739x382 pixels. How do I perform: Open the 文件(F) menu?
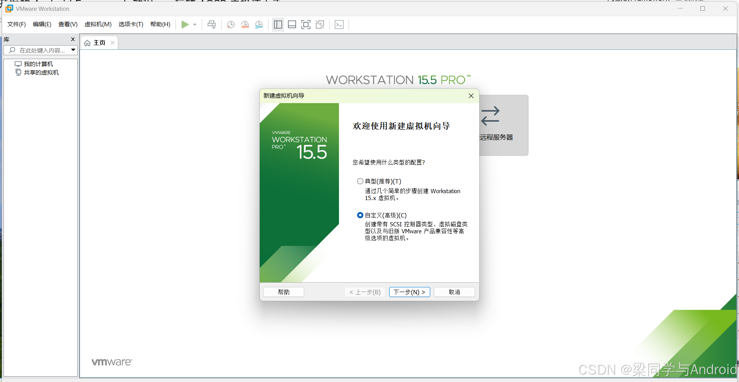tap(17, 24)
